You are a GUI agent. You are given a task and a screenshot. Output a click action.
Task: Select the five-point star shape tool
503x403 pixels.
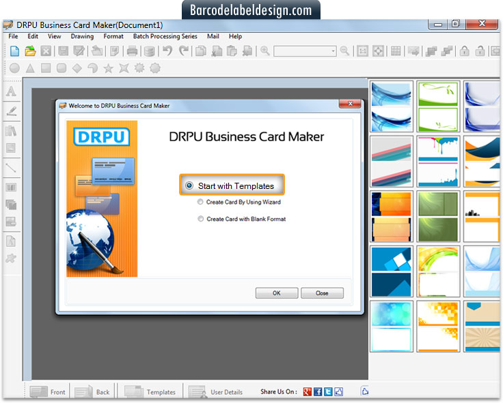pos(109,68)
